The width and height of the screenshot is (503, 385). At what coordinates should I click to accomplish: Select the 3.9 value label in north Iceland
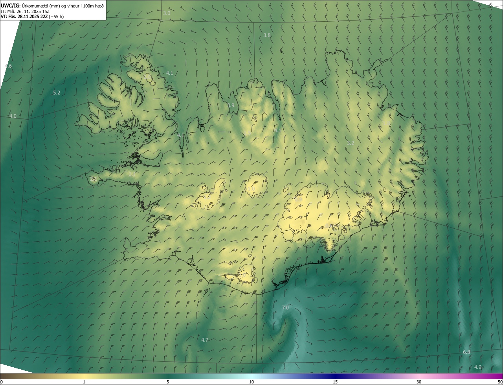click(231, 106)
